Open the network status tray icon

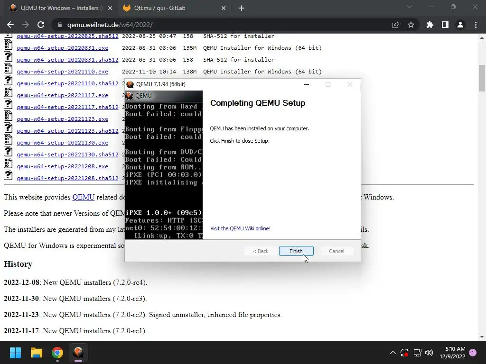coord(417,353)
